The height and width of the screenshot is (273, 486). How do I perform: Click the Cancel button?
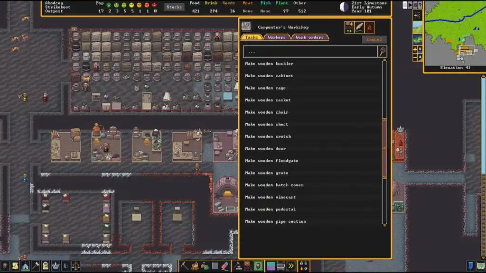click(x=374, y=39)
